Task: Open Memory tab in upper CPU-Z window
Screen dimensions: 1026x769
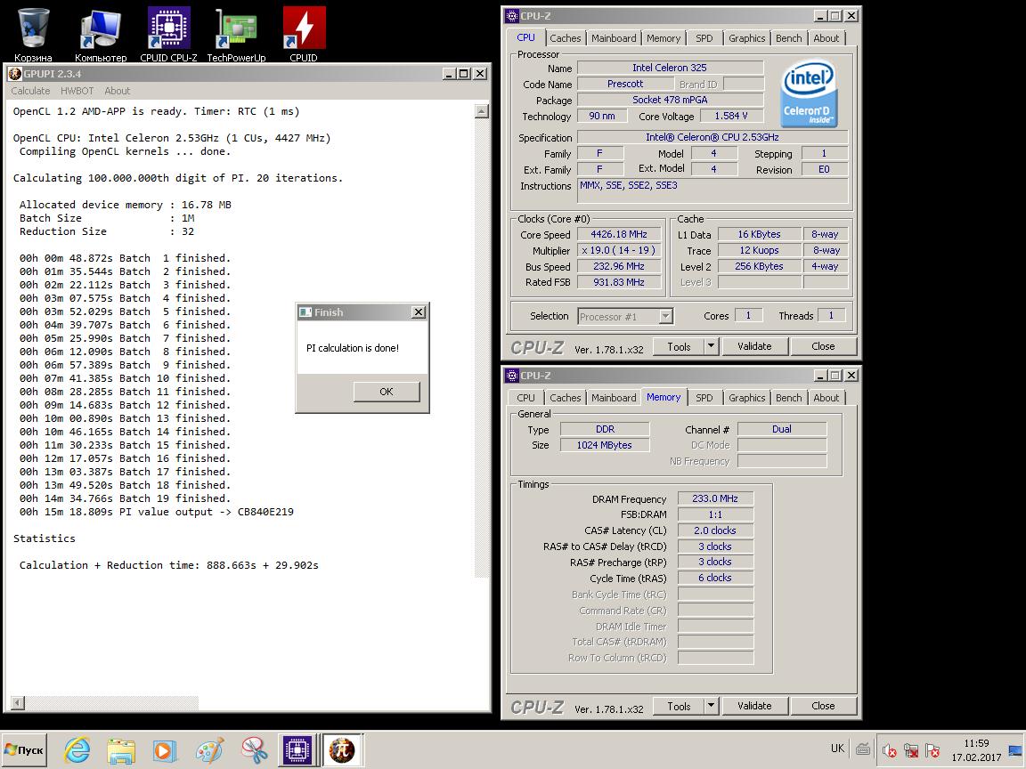Action: tap(664, 38)
